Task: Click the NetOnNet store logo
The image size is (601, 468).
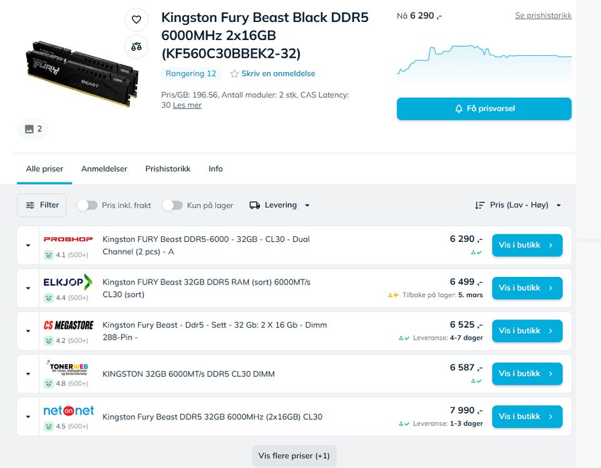Action: (68, 411)
